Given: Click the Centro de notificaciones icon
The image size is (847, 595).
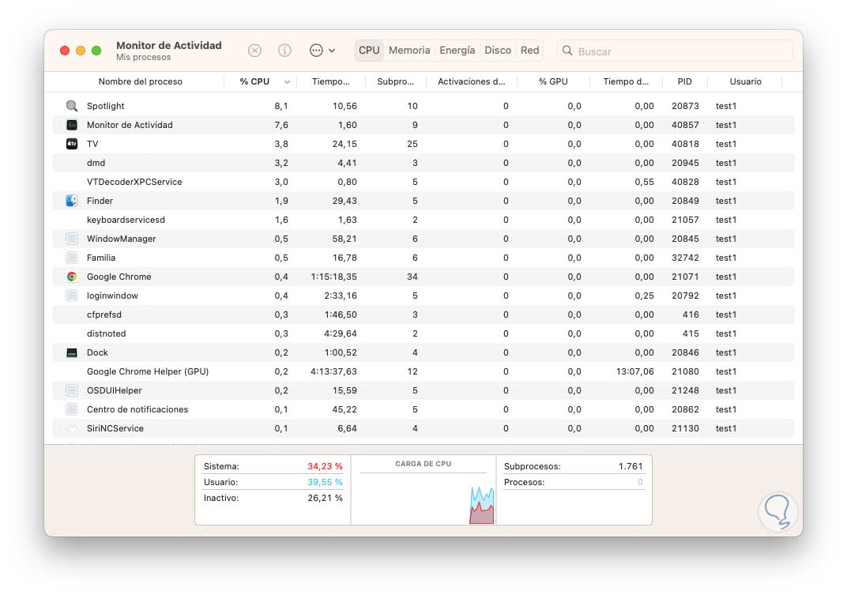Looking at the screenshot, I should tap(71, 409).
